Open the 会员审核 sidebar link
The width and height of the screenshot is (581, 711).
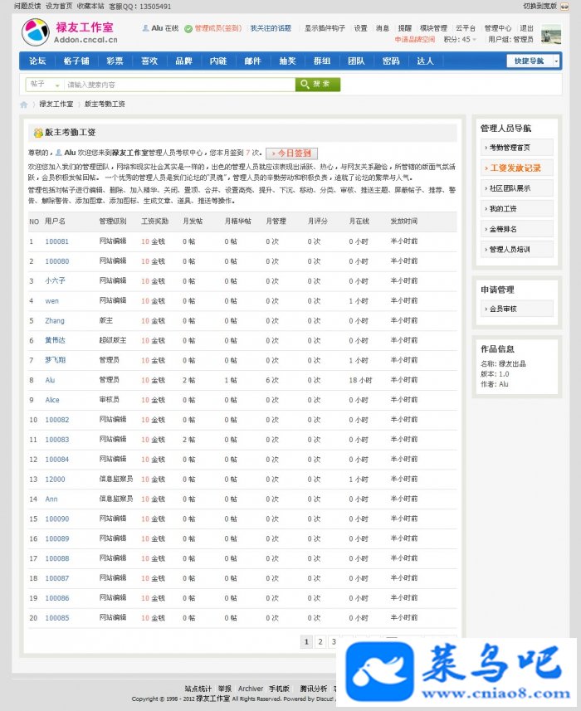(x=517, y=309)
